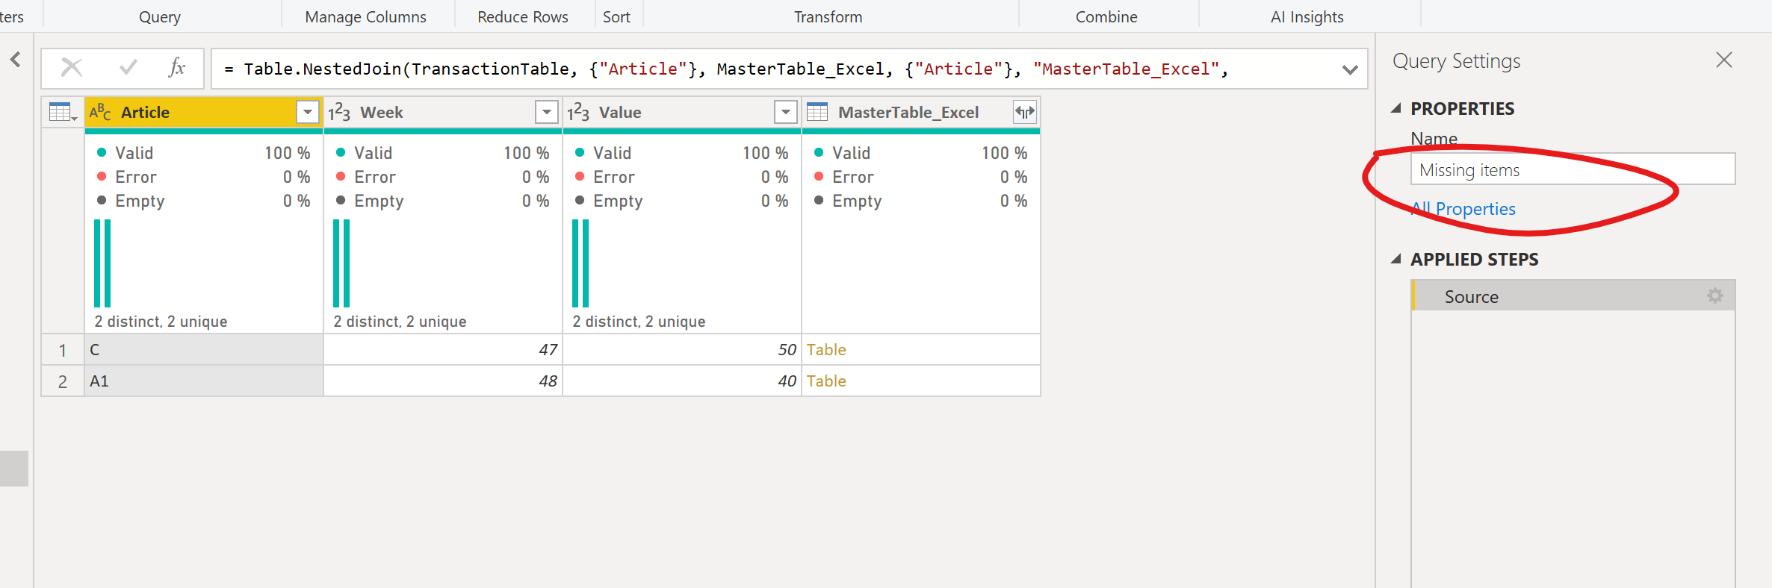Click the Reduce Rows ribbon group
The image size is (1772, 588).
pyautogui.click(x=523, y=16)
